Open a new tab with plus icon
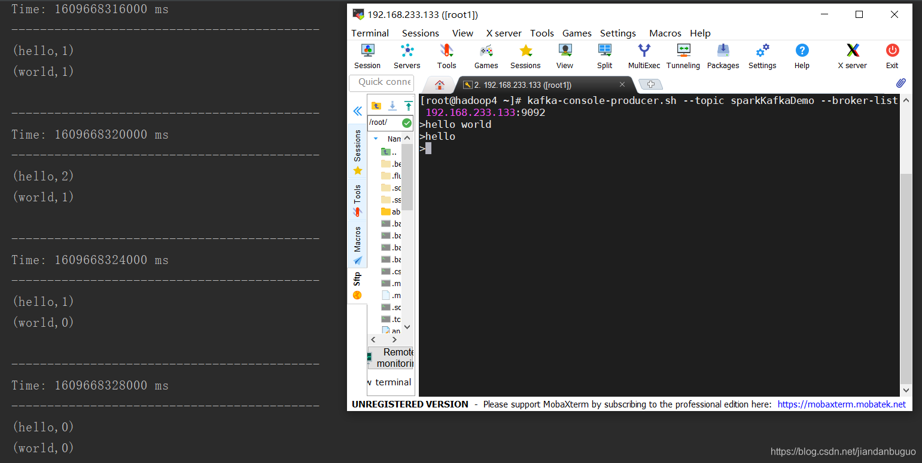The width and height of the screenshot is (922, 463). click(650, 84)
